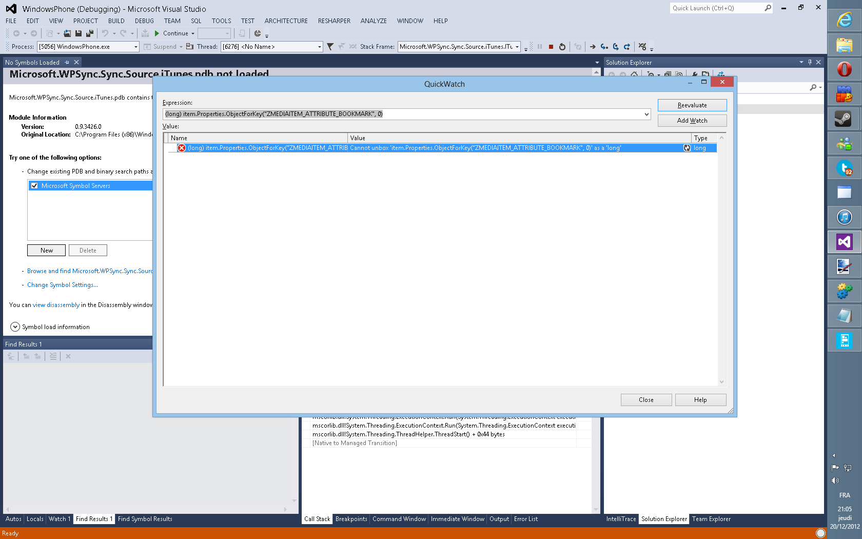Image resolution: width=862 pixels, height=539 pixels.
Task: Open the ARCHITECTURE menu
Action: [286, 21]
